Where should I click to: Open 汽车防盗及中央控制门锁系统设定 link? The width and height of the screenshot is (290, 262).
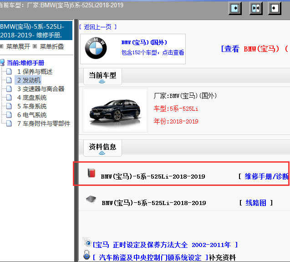[x=150, y=257]
